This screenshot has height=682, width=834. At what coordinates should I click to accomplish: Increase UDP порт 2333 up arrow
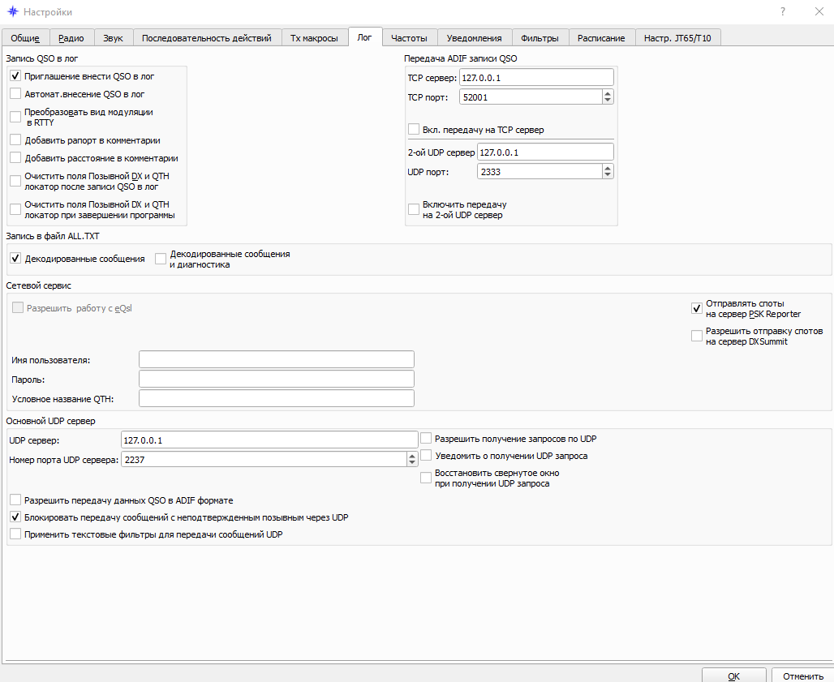click(608, 168)
